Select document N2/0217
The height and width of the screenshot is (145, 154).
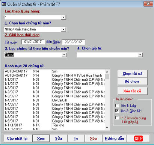click(x=55, y=92)
